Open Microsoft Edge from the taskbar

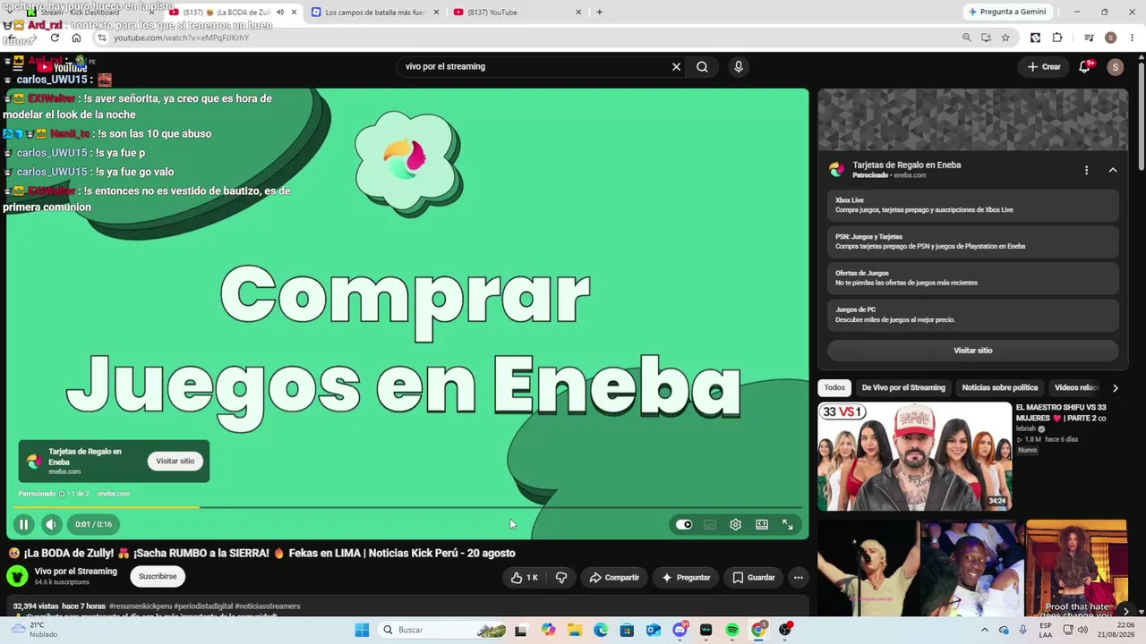(601, 630)
